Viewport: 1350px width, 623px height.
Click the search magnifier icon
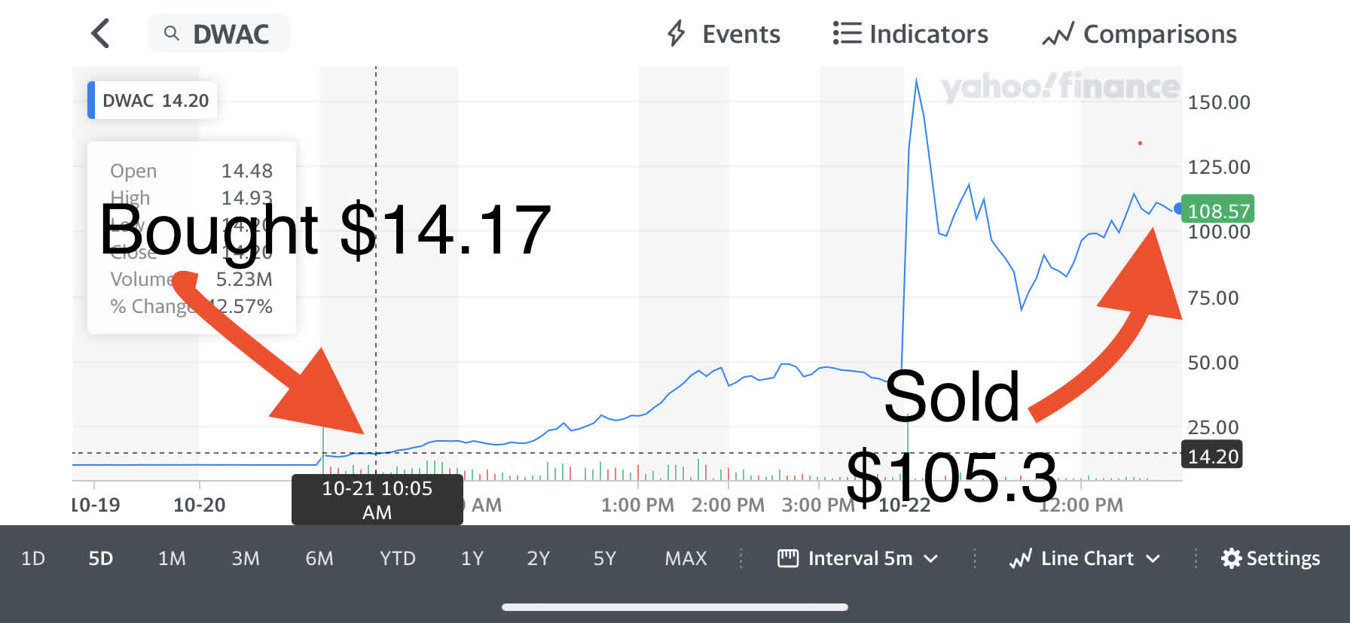coord(172,34)
